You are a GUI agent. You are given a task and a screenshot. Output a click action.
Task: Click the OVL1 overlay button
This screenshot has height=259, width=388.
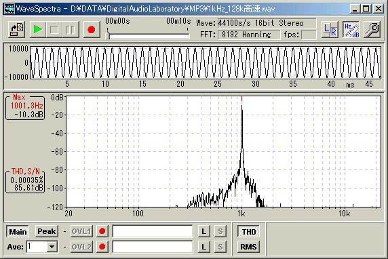click(81, 231)
